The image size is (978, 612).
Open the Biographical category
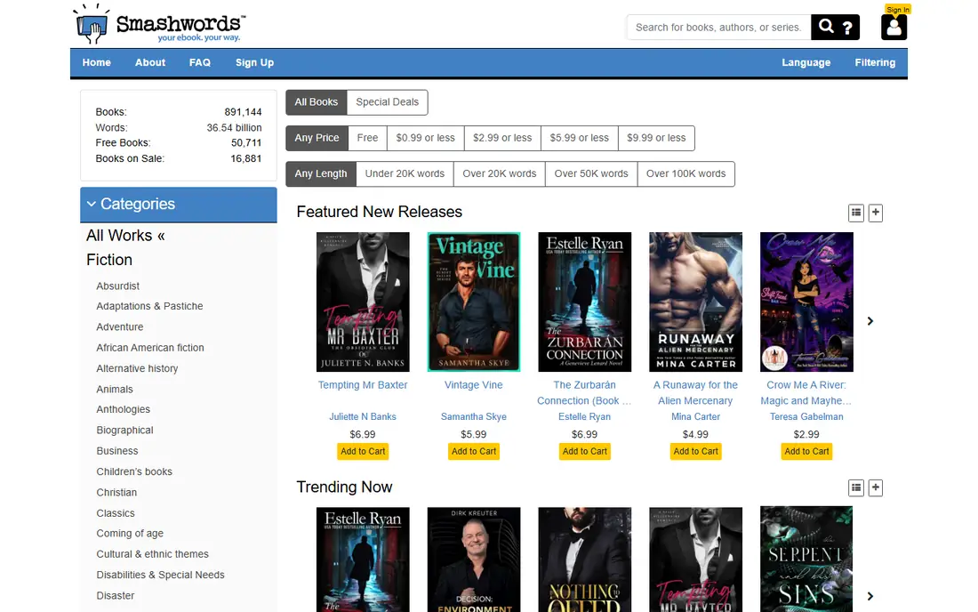click(124, 431)
